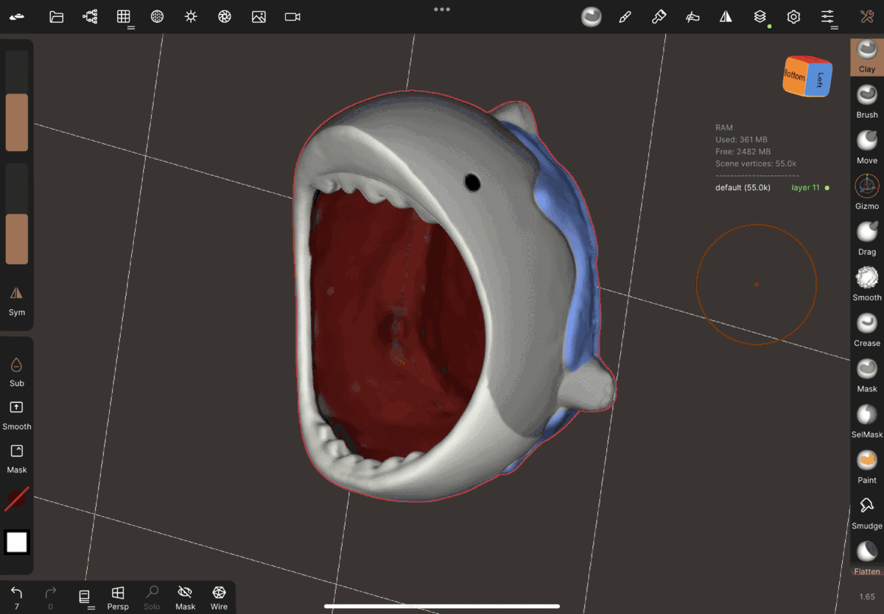This screenshot has height=614, width=884.
Task: Toggle Smooth shortcut on left panel
Action: tap(17, 415)
